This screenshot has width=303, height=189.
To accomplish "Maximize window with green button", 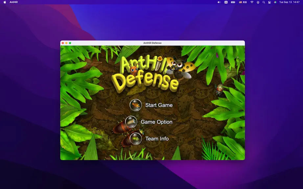I will click(70, 43).
